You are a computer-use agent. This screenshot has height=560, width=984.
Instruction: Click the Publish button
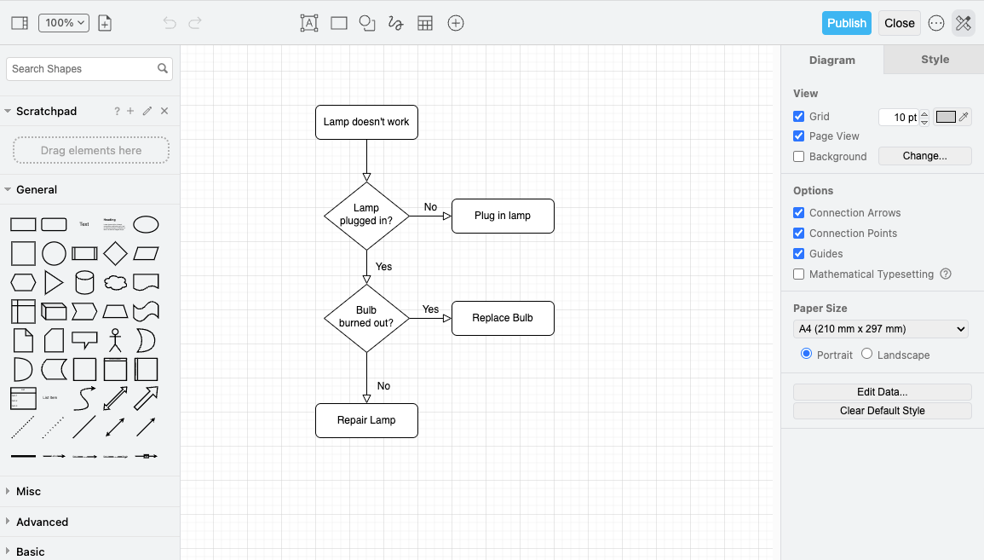point(846,23)
